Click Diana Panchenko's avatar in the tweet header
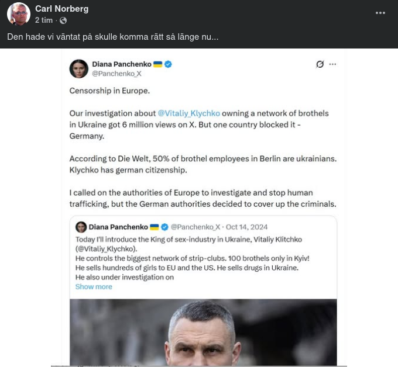Viewport: 398px width, 367px height. (x=79, y=69)
